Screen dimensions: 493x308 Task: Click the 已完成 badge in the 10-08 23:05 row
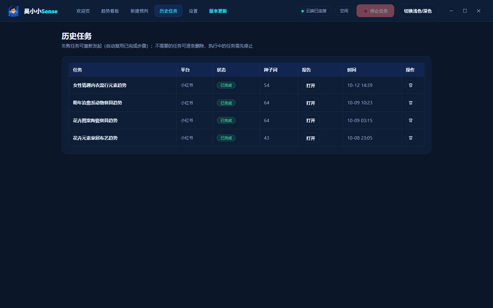(x=226, y=138)
